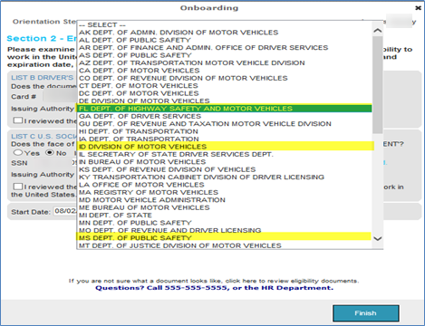Select MS Dept. of Public Safety

(225, 238)
